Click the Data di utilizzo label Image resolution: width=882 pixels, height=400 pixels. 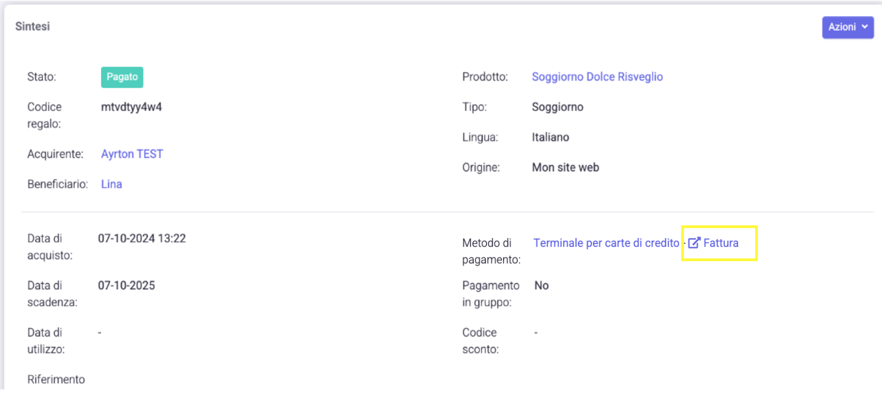tap(46, 340)
